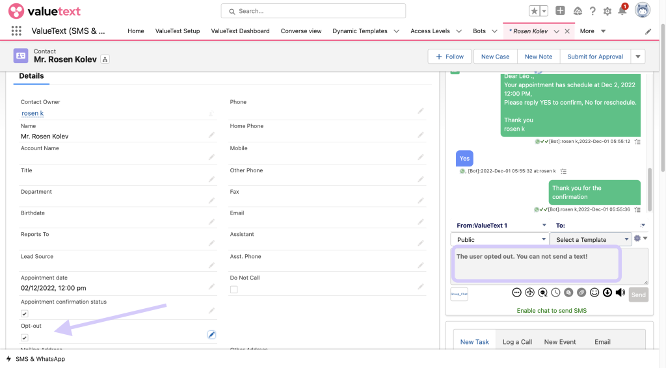Screen dimensions: 666x368
Task: Open the Salesforce Trailhead guidance icon
Action: point(578,11)
